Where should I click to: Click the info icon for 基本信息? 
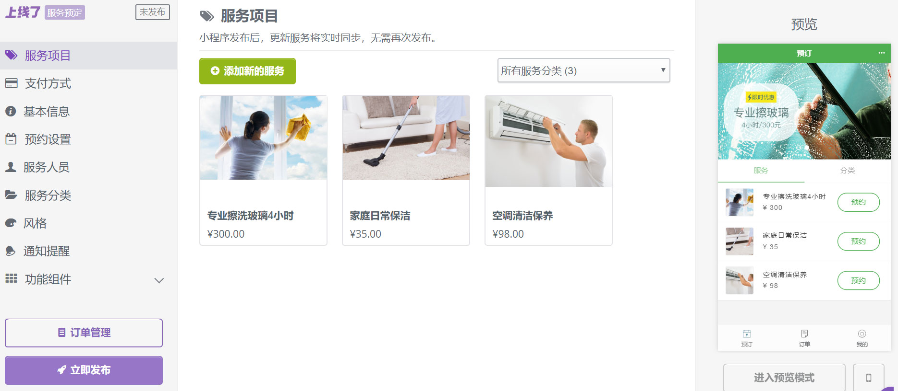[11, 111]
